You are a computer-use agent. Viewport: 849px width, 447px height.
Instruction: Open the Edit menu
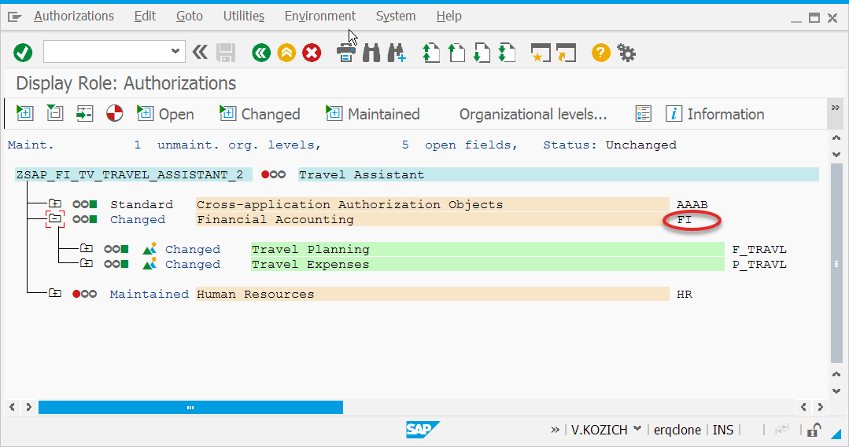[x=145, y=16]
